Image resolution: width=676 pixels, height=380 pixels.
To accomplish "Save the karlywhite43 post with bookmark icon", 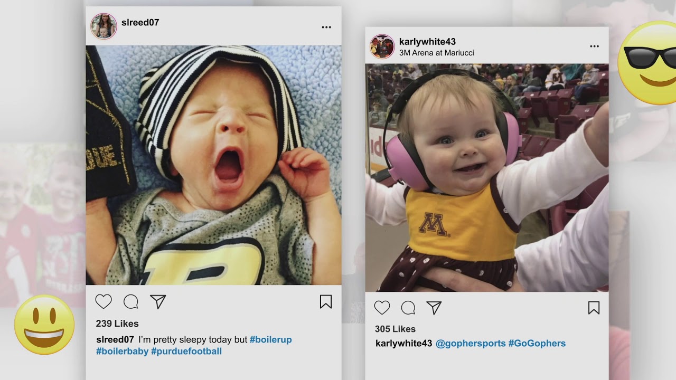I will pyautogui.click(x=594, y=308).
